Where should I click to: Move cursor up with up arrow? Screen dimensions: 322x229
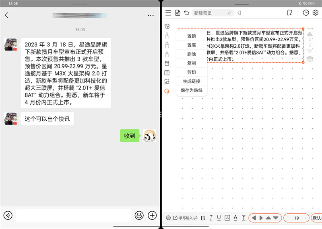(268, 218)
